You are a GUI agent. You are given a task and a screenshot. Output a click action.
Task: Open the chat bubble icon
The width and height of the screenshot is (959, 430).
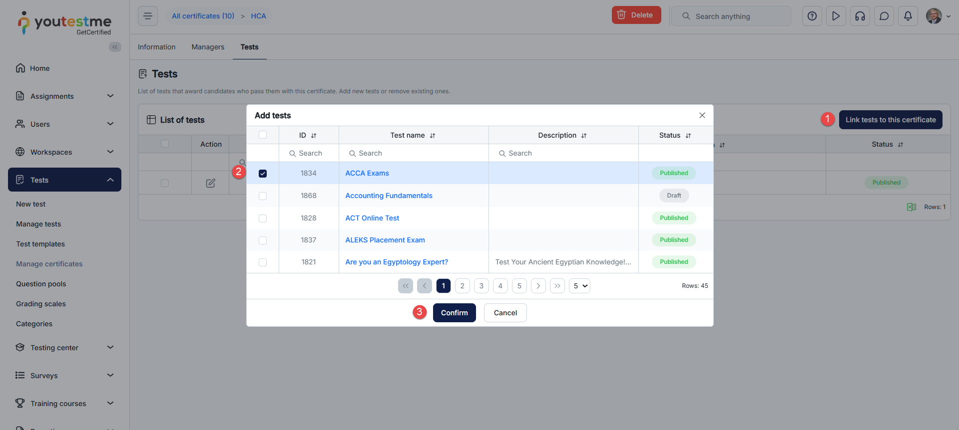point(884,16)
